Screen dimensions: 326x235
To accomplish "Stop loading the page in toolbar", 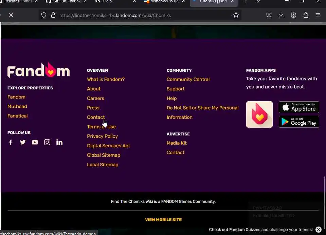I will click(11, 15).
